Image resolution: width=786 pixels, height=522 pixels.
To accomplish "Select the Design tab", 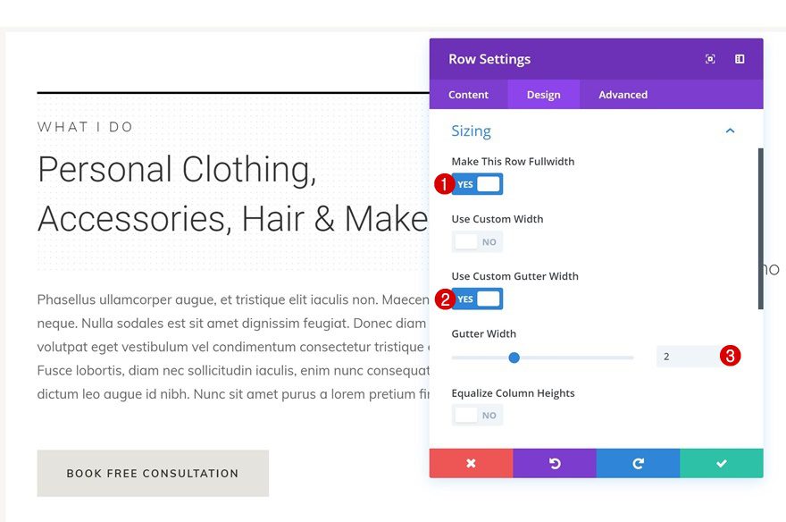I will point(543,95).
